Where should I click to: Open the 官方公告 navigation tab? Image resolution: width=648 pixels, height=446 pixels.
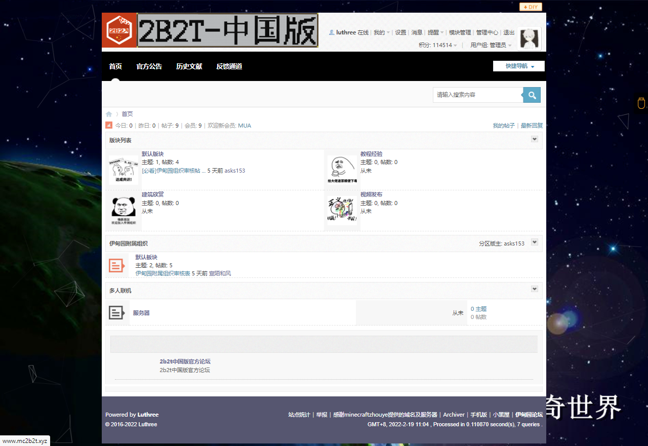pos(149,66)
